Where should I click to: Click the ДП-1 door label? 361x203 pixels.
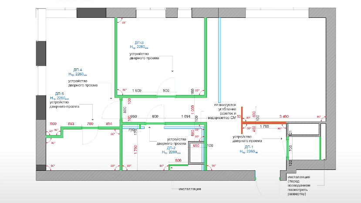coord(245,147)
